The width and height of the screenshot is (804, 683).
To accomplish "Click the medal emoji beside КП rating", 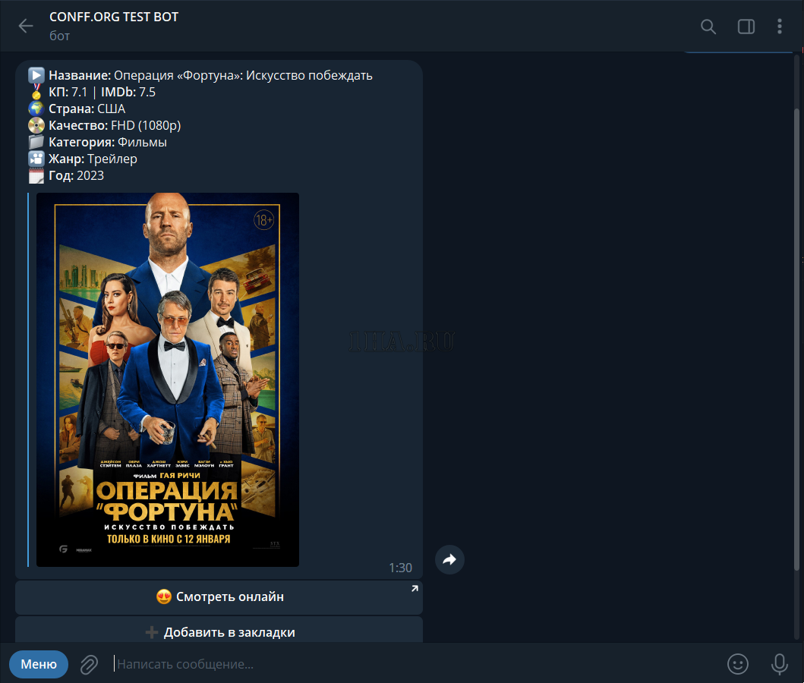I will click(x=36, y=92).
